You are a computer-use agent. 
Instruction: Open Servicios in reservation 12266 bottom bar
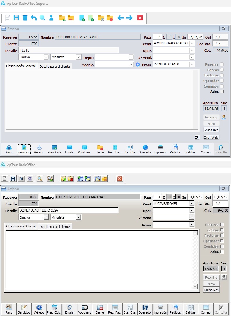24,149
